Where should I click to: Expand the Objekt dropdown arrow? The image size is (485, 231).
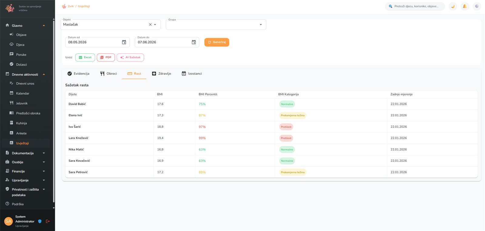pos(155,25)
